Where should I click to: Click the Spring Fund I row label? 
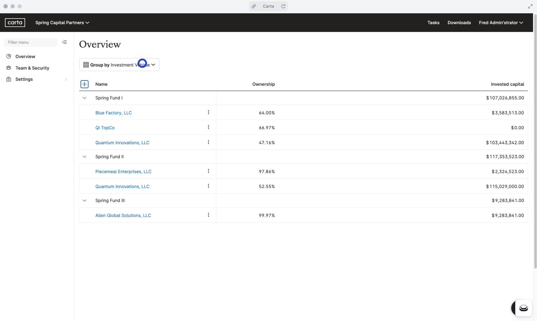coord(109,98)
